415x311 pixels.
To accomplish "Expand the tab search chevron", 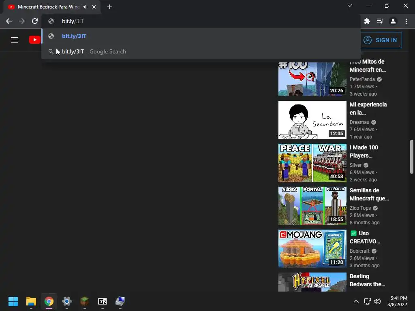I will coord(350,6).
